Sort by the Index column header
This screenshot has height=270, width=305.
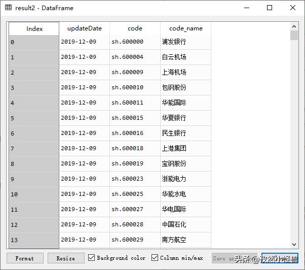[x=34, y=28]
